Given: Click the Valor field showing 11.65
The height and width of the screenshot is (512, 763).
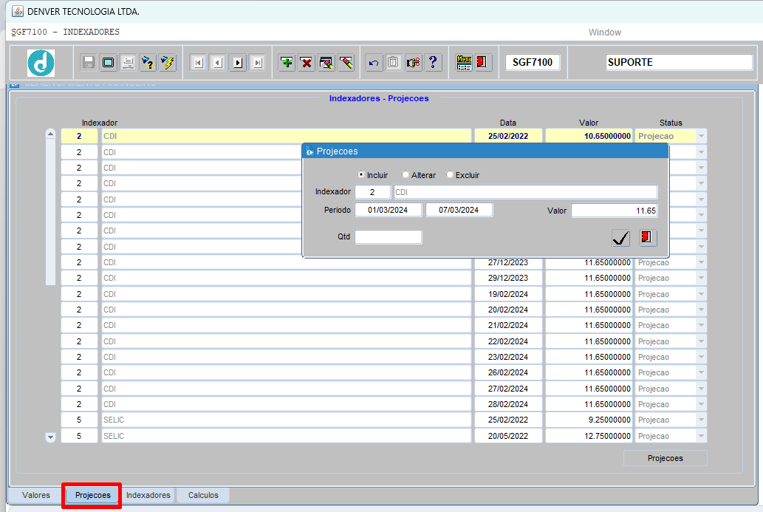Looking at the screenshot, I should [x=614, y=211].
